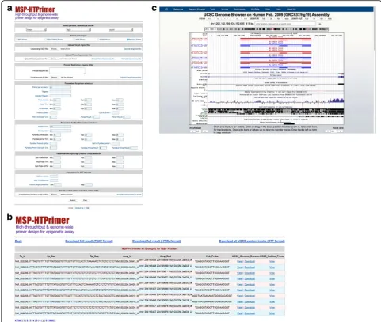
Task: Open the example target input file link
Action: tap(132, 49)
